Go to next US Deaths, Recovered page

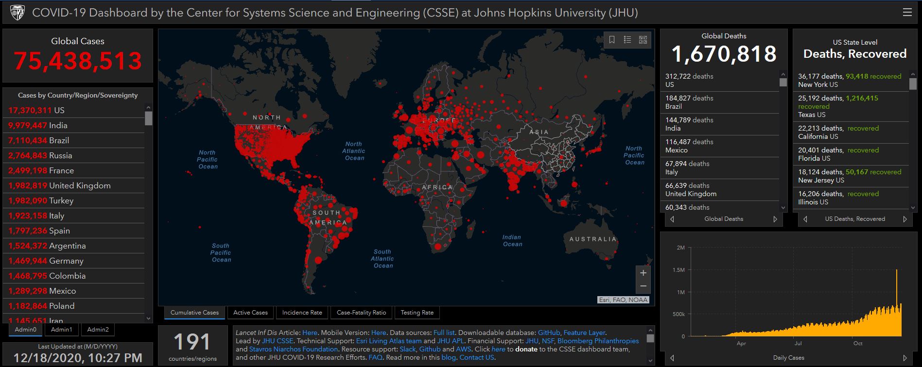coord(905,219)
